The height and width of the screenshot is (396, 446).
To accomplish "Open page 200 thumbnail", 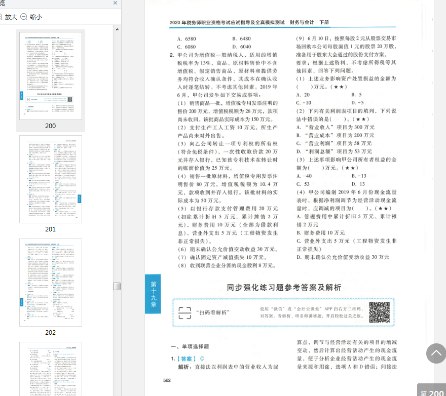I will click(51, 75).
